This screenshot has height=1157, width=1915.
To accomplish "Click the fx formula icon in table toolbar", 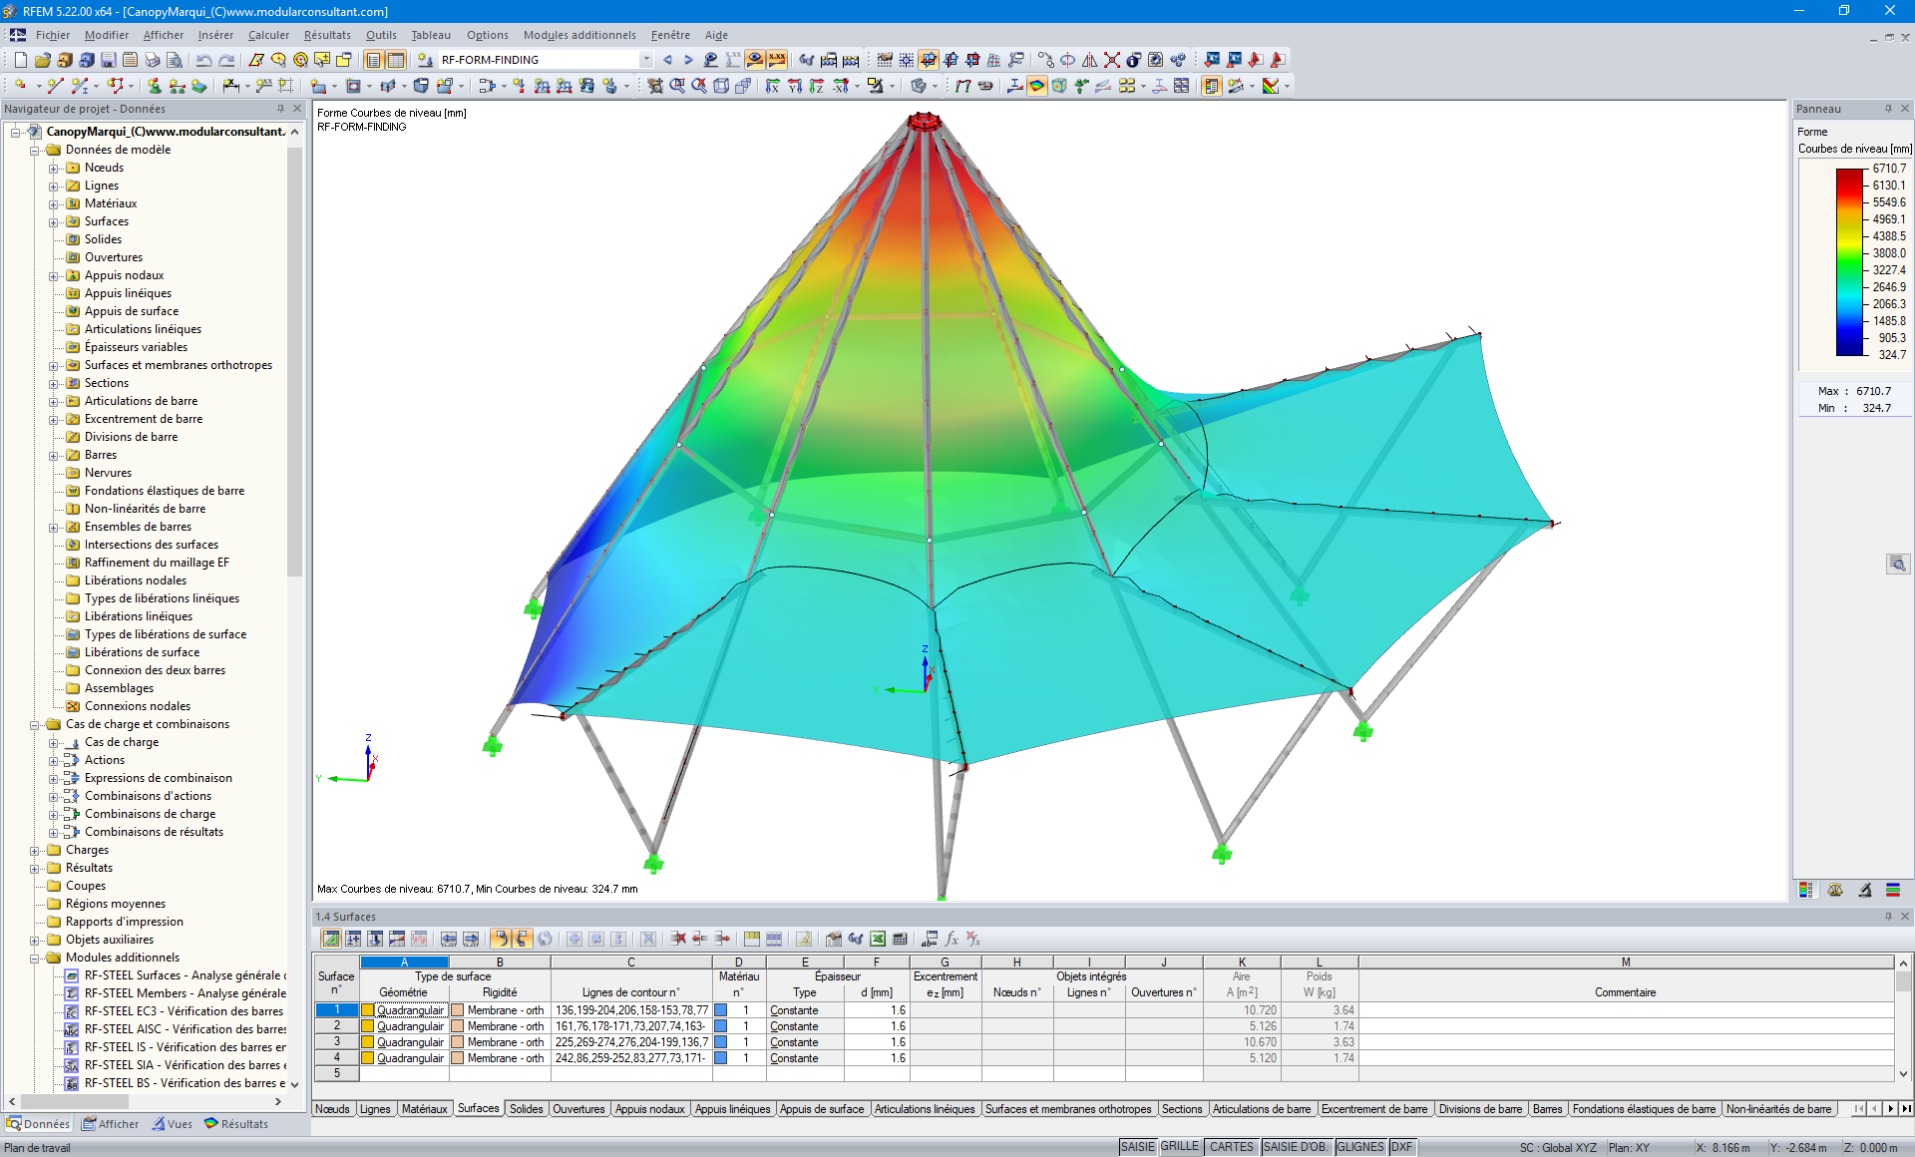I will [952, 939].
